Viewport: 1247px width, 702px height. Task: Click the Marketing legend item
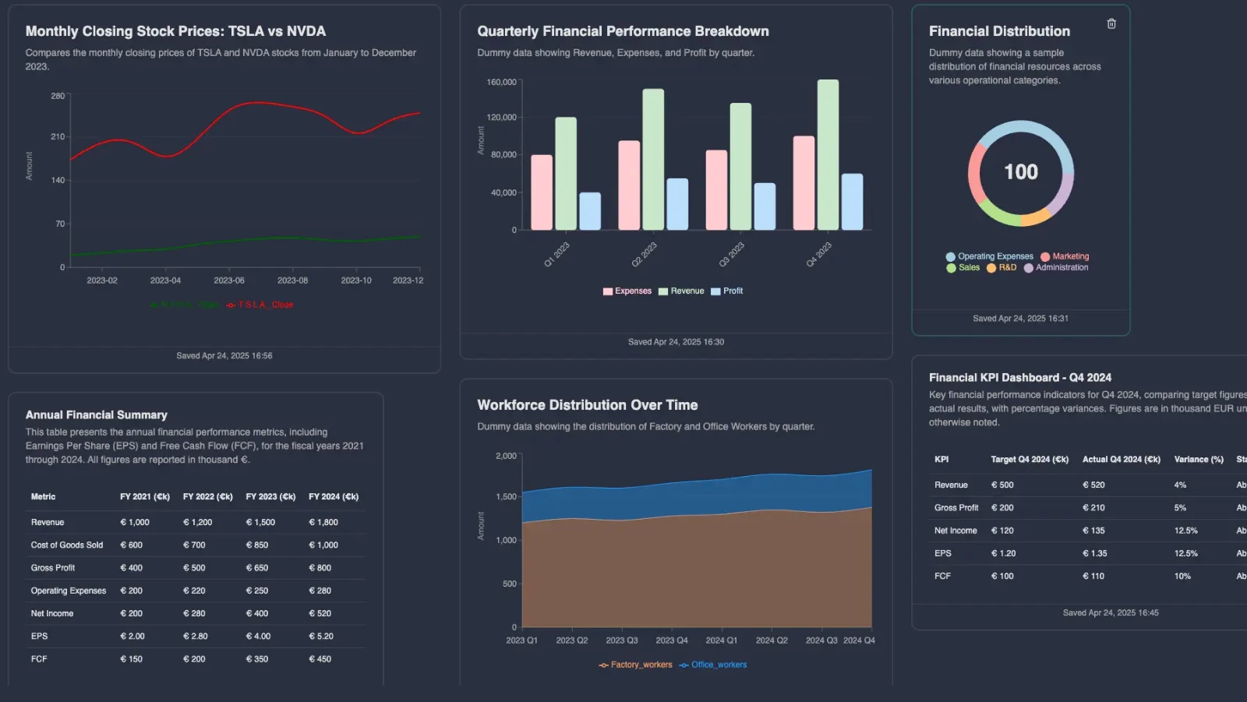pos(1065,256)
